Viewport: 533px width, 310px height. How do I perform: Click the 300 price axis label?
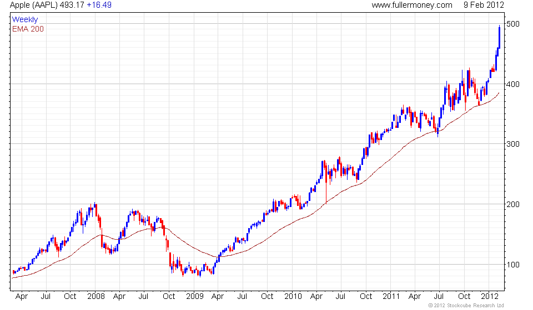point(513,144)
